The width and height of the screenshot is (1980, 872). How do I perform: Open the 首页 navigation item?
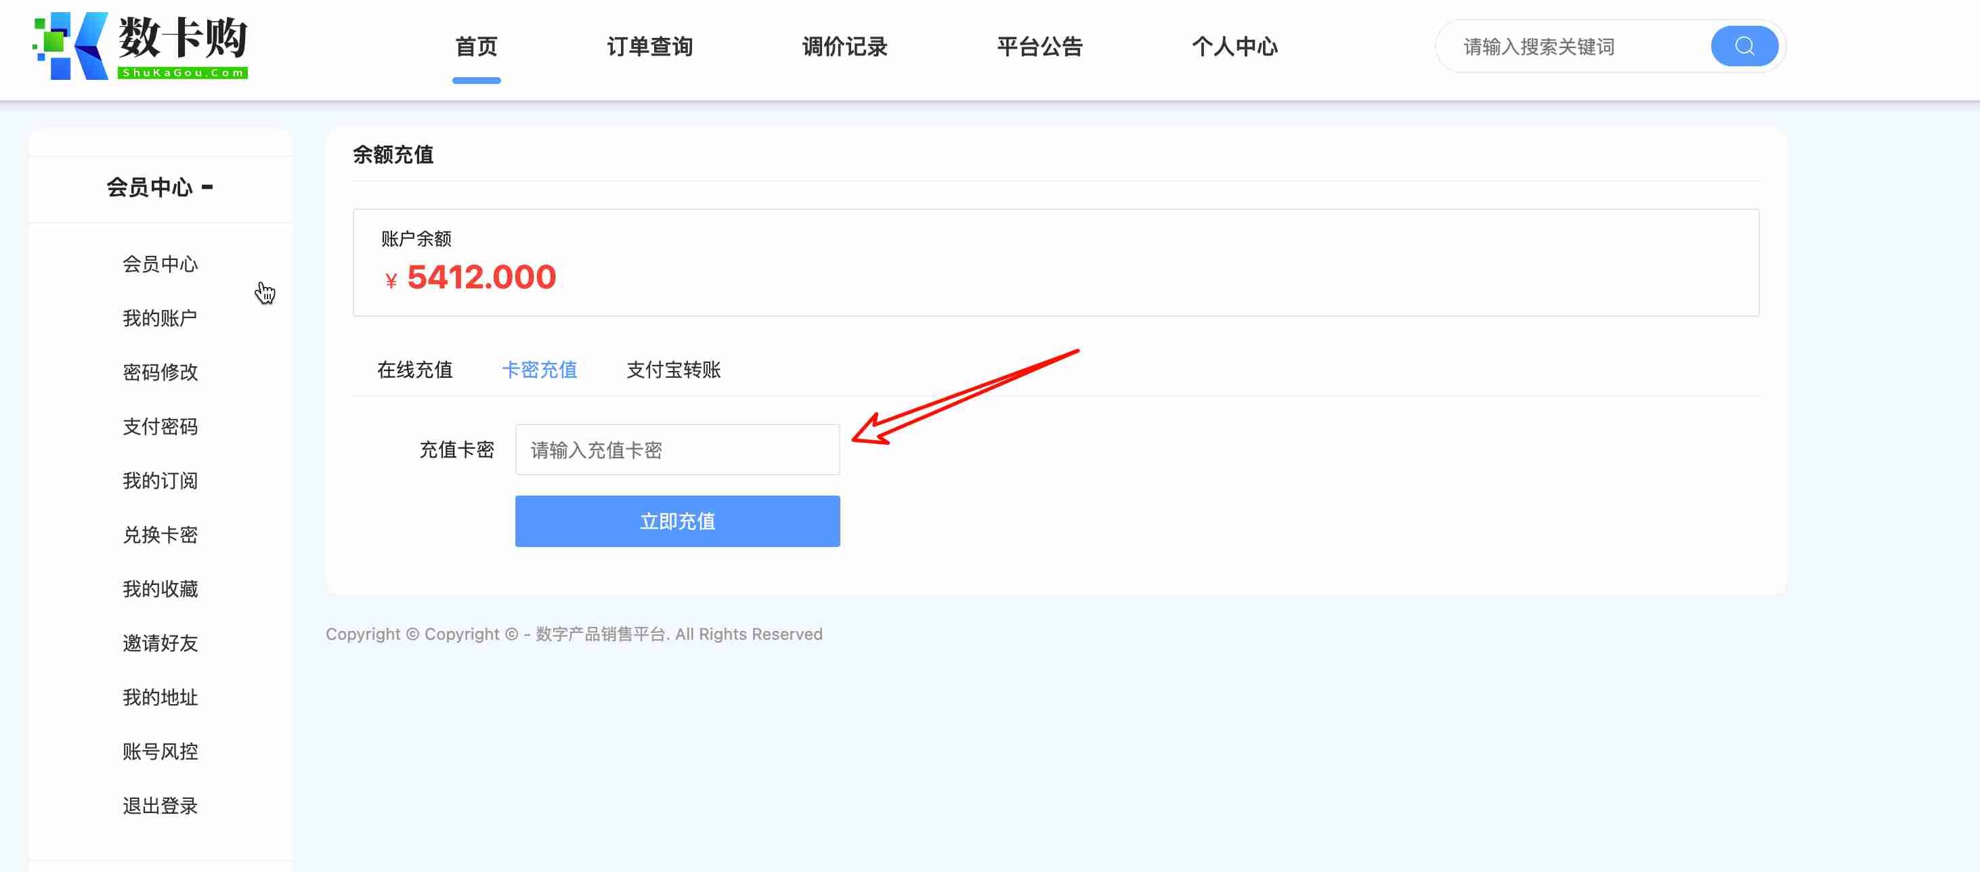pos(476,47)
